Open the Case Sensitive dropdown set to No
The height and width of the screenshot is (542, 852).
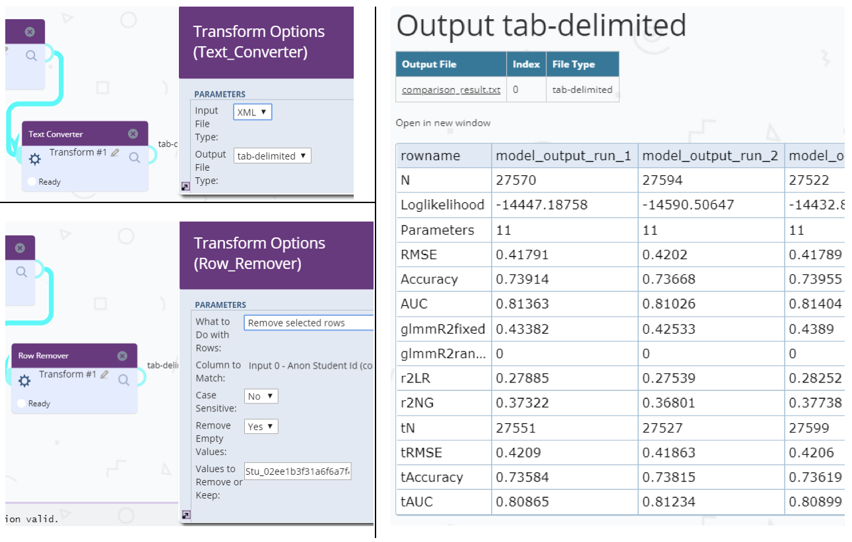261,396
